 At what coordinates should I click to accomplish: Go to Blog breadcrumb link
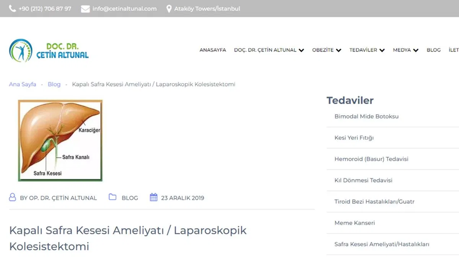click(x=54, y=84)
